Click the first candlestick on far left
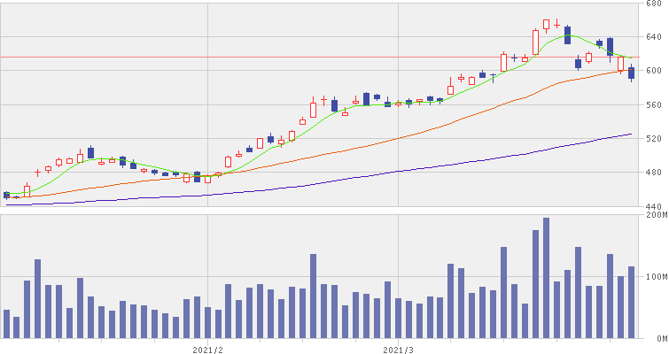The image size is (669, 354). 6,195
